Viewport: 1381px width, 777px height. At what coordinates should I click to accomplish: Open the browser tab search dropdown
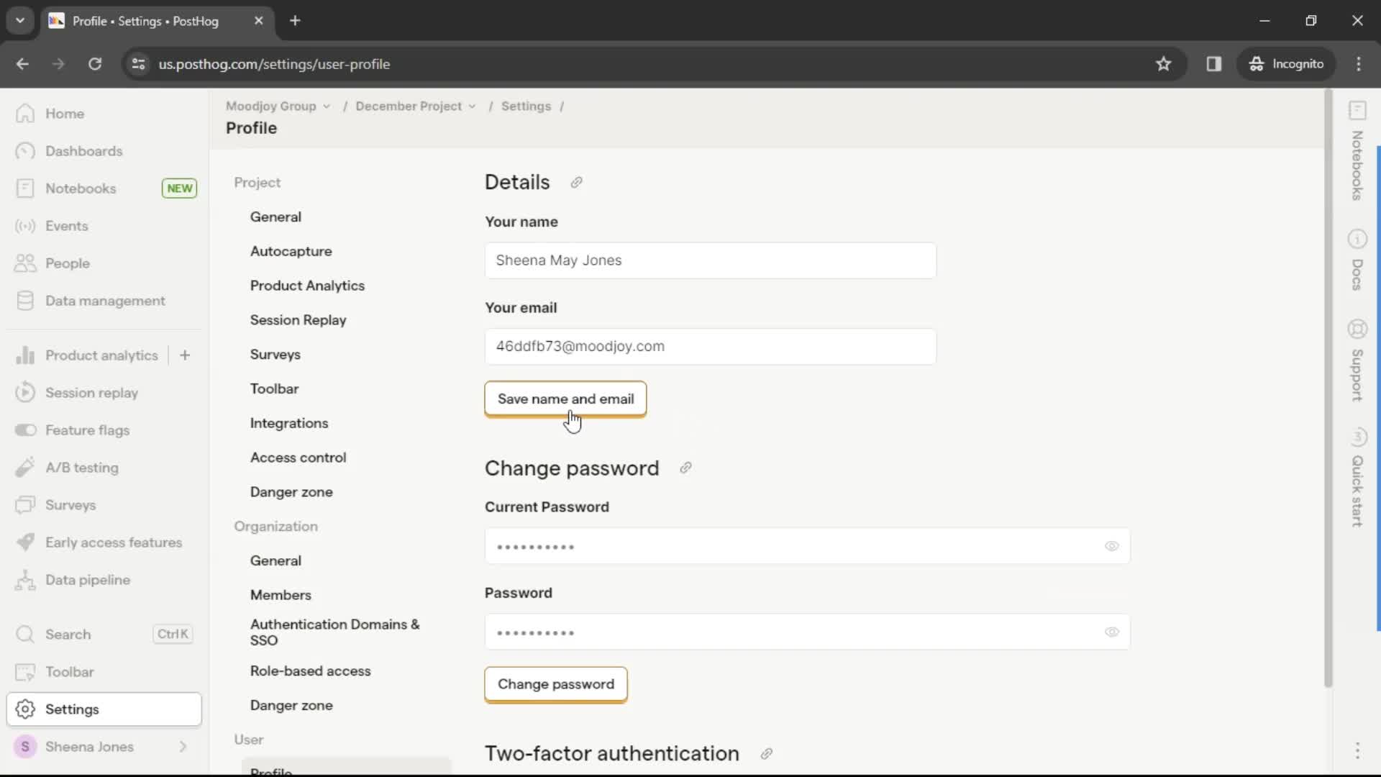(20, 21)
